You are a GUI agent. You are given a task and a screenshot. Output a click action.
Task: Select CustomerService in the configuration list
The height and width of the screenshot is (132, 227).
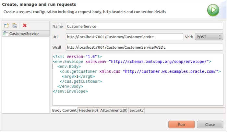24,33
